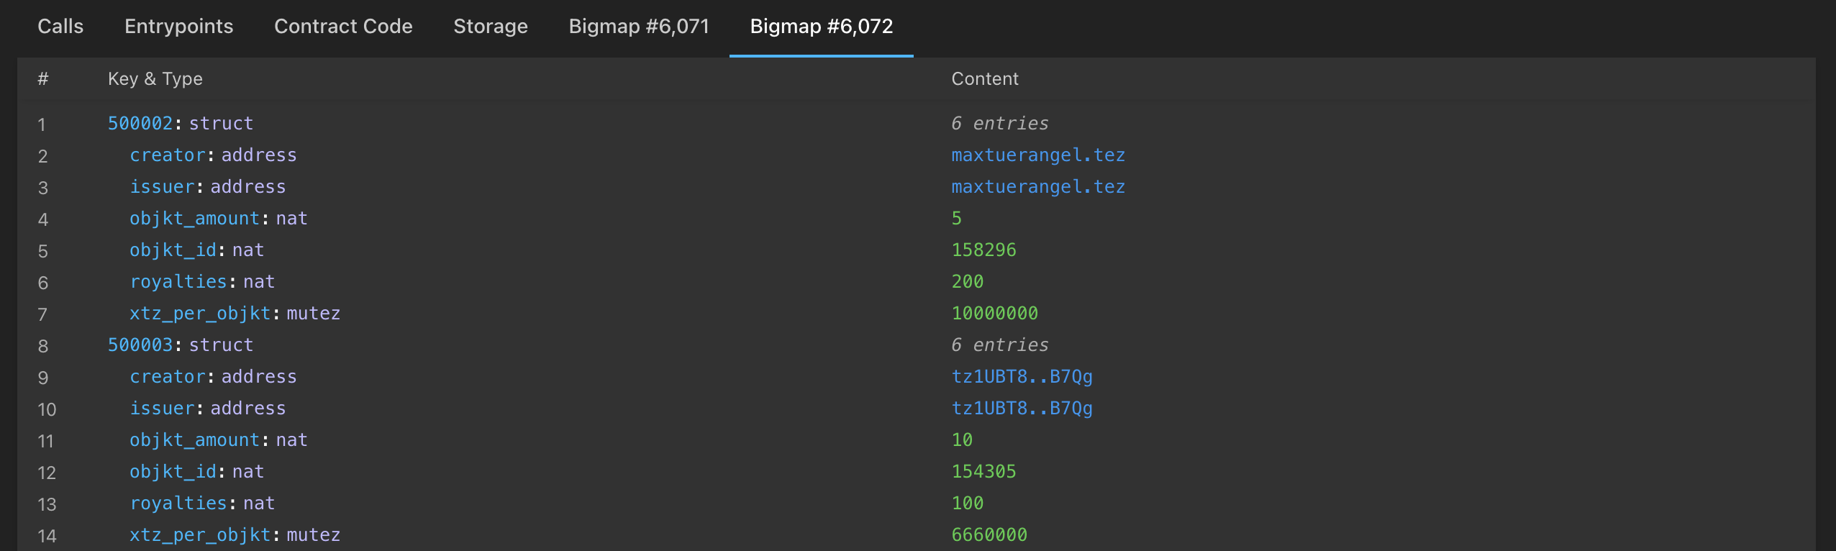
Task: Switch to the Entrypoints tab
Action: coord(178,27)
